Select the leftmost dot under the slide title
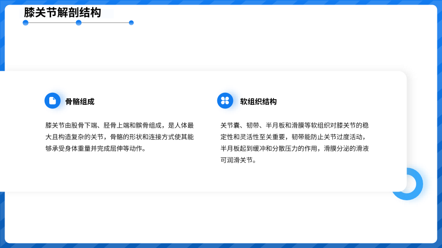Screen dimensions: 442x248 pos(26,23)
